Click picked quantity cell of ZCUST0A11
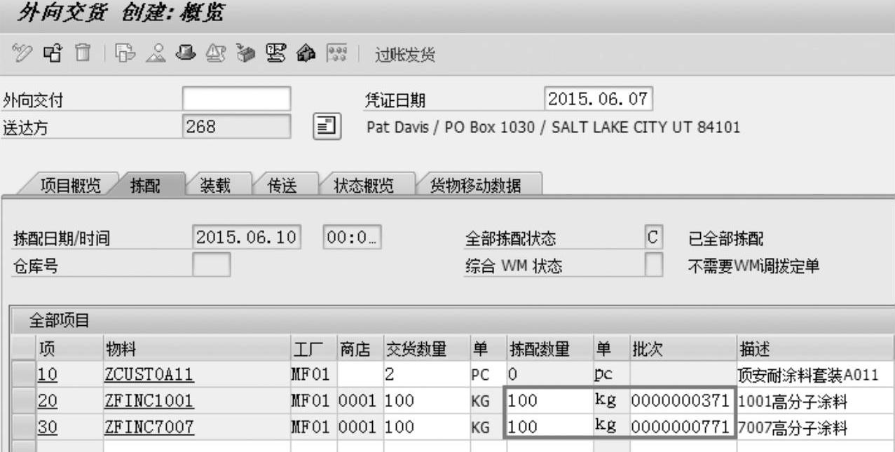The width and height of the screenshot is (895, 452). (549, 375)
